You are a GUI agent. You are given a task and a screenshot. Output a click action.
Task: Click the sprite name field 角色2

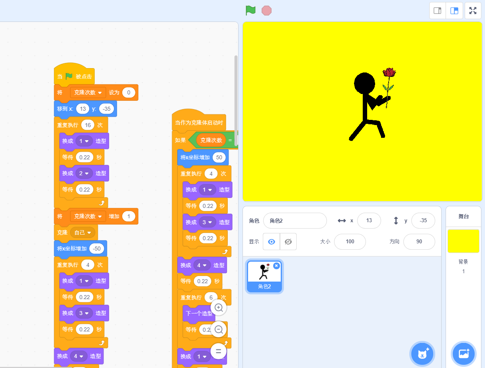(295, 221)
